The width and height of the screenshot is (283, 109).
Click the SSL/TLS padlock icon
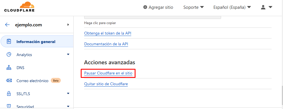point(9,93)
